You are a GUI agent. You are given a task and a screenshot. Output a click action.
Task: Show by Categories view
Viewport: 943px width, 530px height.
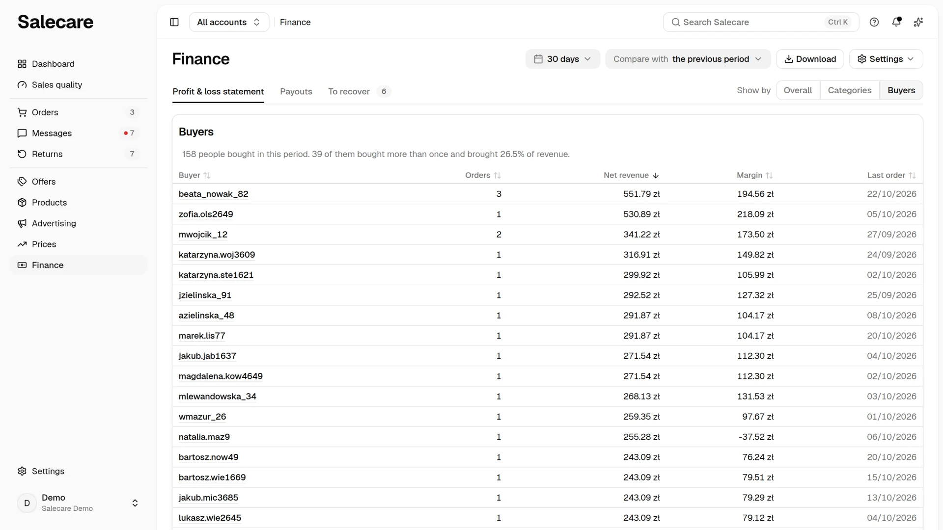[x=850, y=90]
